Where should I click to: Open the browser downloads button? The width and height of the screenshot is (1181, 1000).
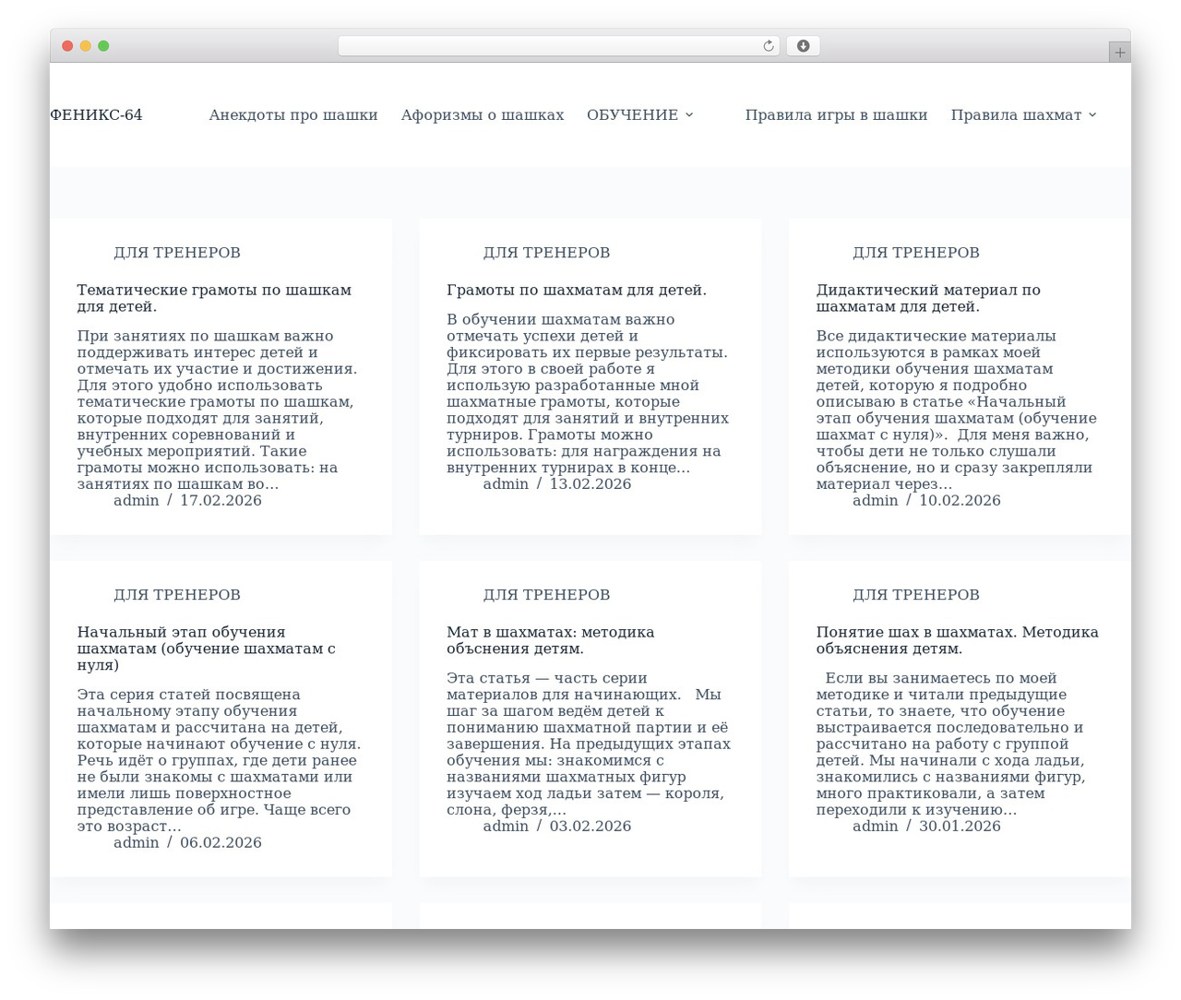pos(803,46)
